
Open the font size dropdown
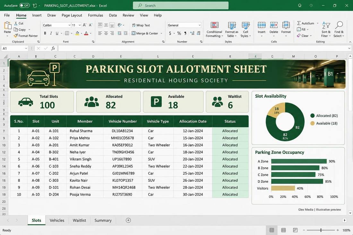[80, 25]
